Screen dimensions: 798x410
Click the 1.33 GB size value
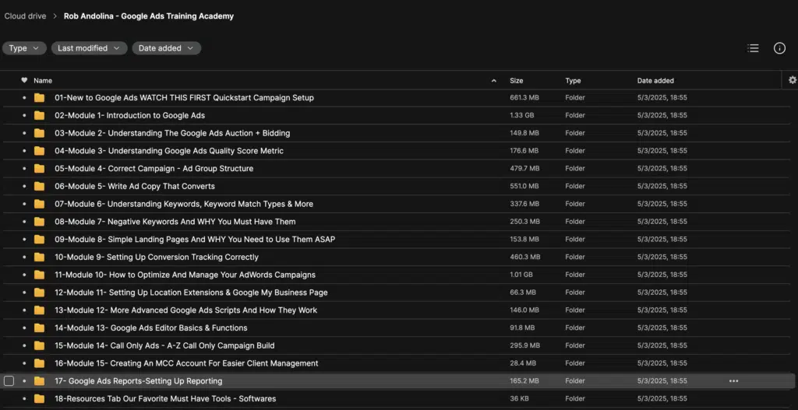[521, 116]
